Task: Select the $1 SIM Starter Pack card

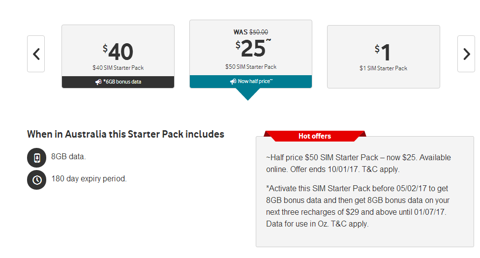Action: (x=384, y=57)
